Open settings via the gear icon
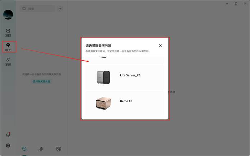This screenshot has height=156, width=250. (8, 146)
